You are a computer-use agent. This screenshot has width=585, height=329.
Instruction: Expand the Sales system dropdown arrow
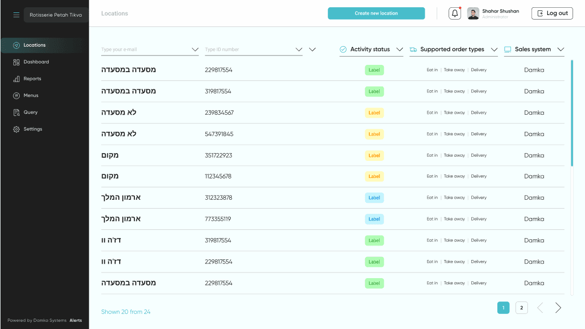(x=561, y=49)
